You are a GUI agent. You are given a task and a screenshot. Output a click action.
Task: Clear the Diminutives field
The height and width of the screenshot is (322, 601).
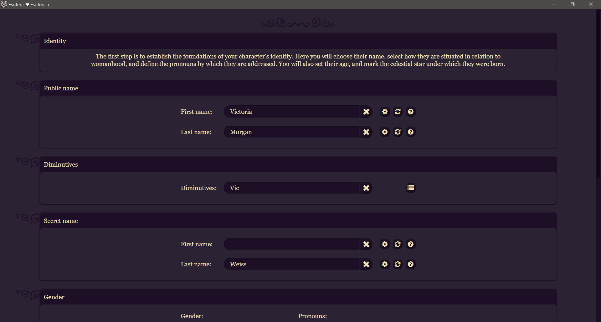click(366, 188)
